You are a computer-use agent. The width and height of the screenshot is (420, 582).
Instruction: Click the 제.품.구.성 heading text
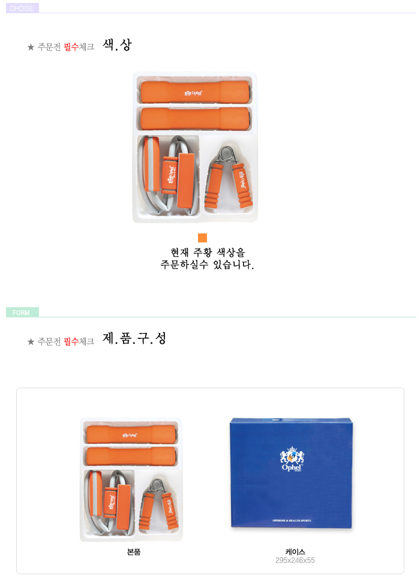(134, 338)
